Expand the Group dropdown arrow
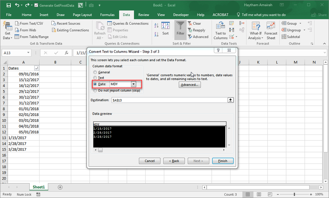 (300, 23)
